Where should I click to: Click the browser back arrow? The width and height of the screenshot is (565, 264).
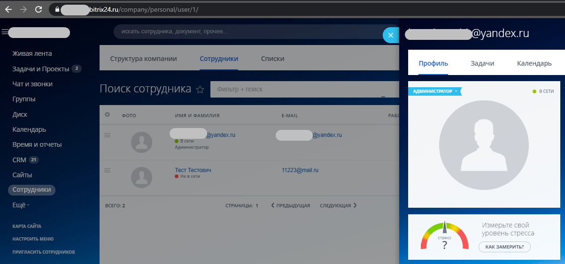point(8,9)
